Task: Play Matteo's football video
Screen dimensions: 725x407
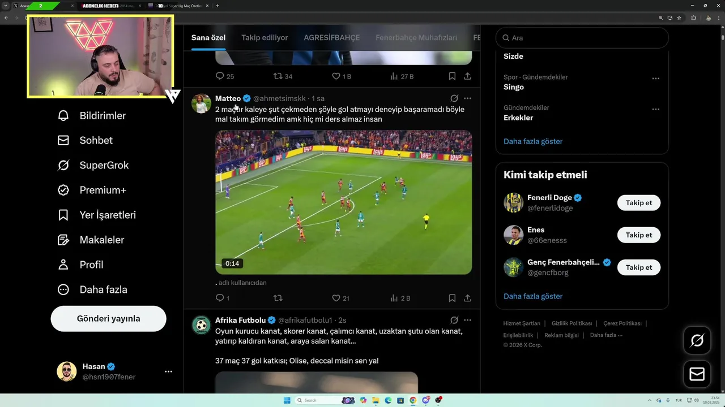Action: pyautogui.click(x=344, y=202)
